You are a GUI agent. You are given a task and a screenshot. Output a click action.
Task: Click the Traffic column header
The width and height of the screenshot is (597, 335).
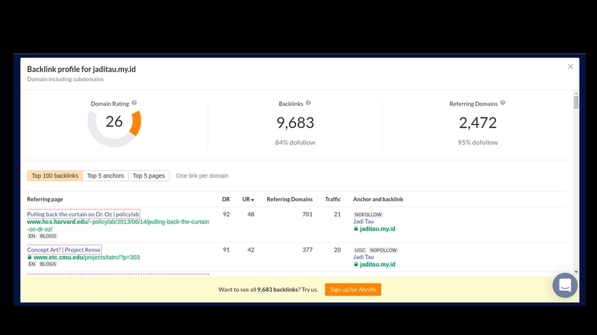pos(333,199)
